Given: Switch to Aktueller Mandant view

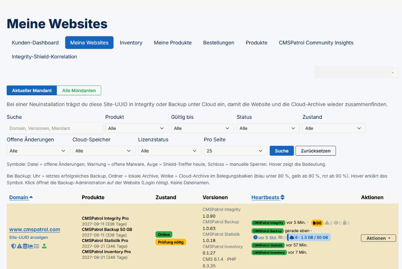Looking at the screenshot, I should click(32, 91).
